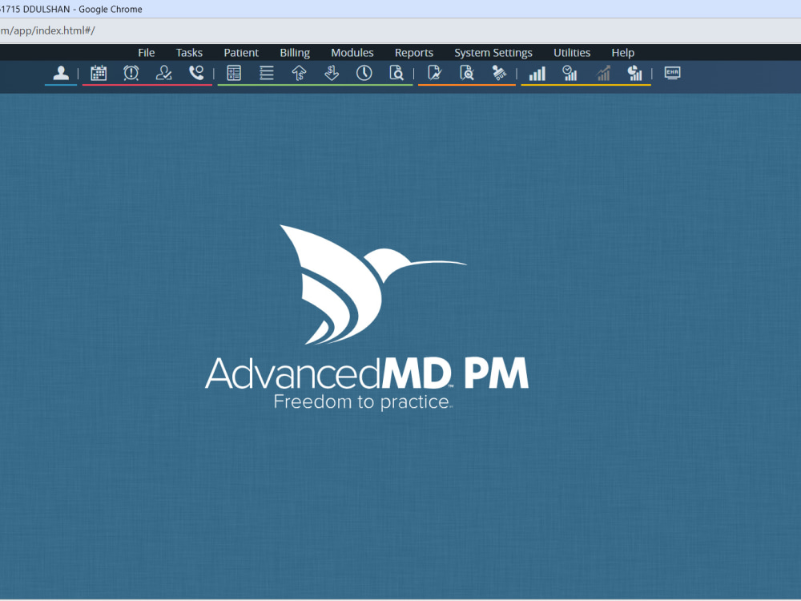This screenshot has width=801, height=601.
Task: Click the document search magnifier icon
Action: click(396, 73)
